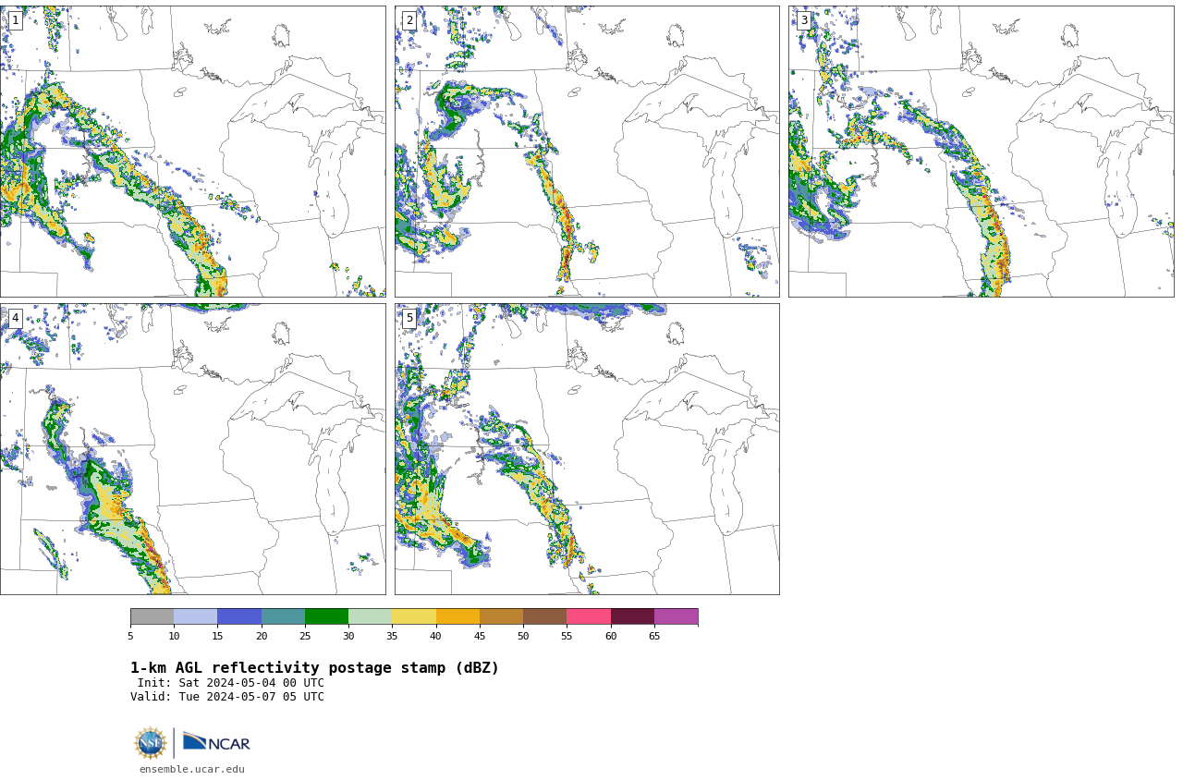Click the yellow 35-40 dBZ swatch
The width and height of the screenshot is (1183, 780).
(x=414, y=616)
